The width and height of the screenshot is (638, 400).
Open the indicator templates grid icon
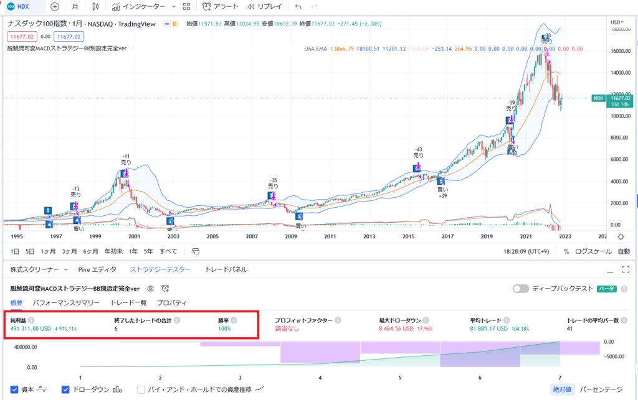(186, 6)
